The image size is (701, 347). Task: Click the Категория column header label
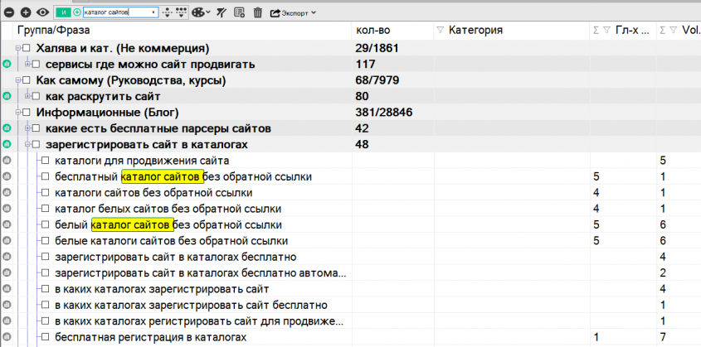click(475, 31)
